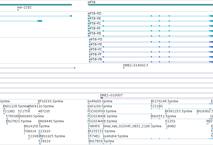
Task: Open the 521982 entry
Action: (9, 111)
